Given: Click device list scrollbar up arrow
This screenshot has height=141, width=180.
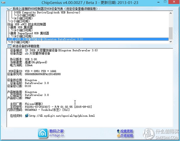Looking at the screenshot, I should click(171, 13).
